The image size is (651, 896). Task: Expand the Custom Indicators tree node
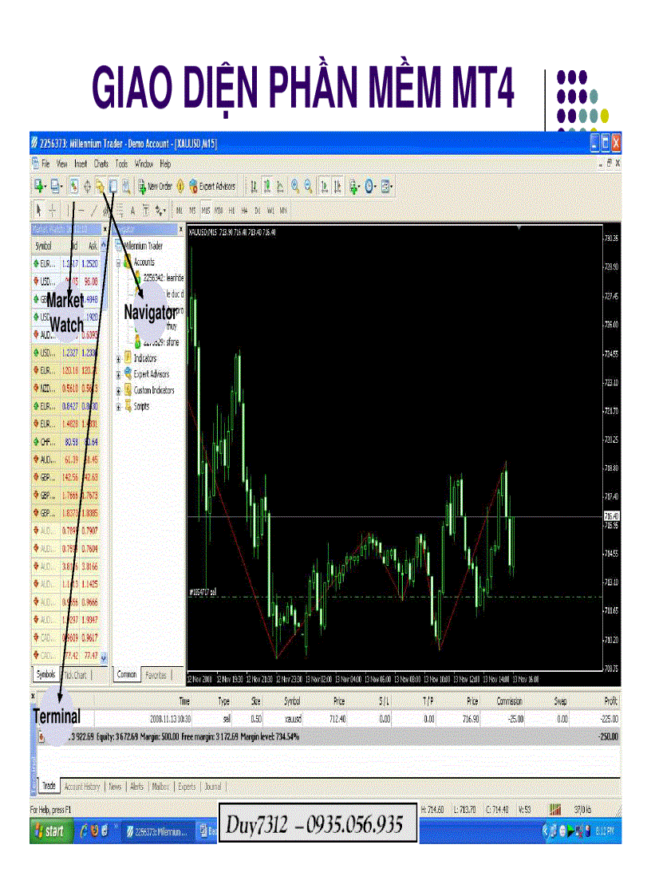tap(119, 390)
